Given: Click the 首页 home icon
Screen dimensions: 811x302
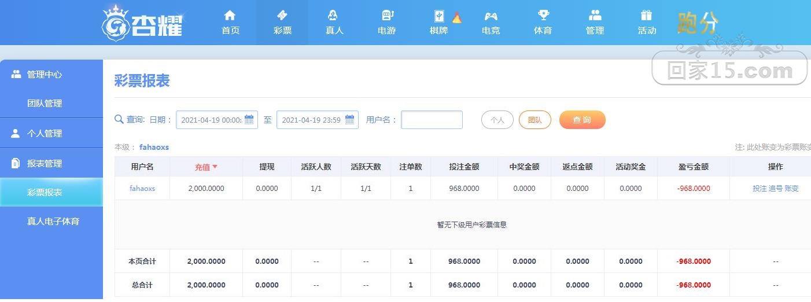Looking at the screenshot, I should [230, 15].
